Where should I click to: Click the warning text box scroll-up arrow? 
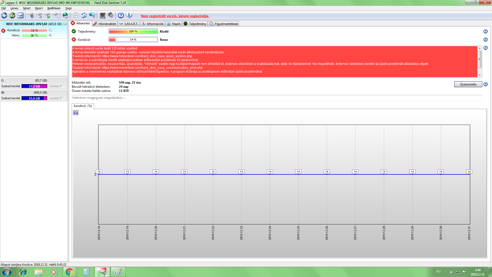[x=480, y=48]
